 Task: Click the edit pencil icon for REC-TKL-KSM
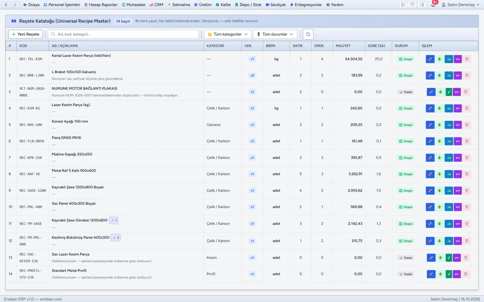[x=430, y=59]
